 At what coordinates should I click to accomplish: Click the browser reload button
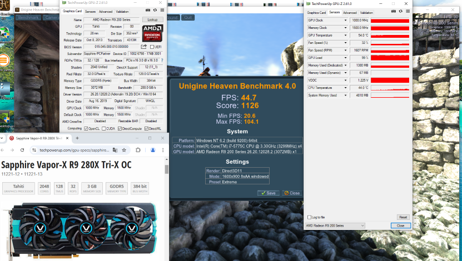(x=22, y=150)
